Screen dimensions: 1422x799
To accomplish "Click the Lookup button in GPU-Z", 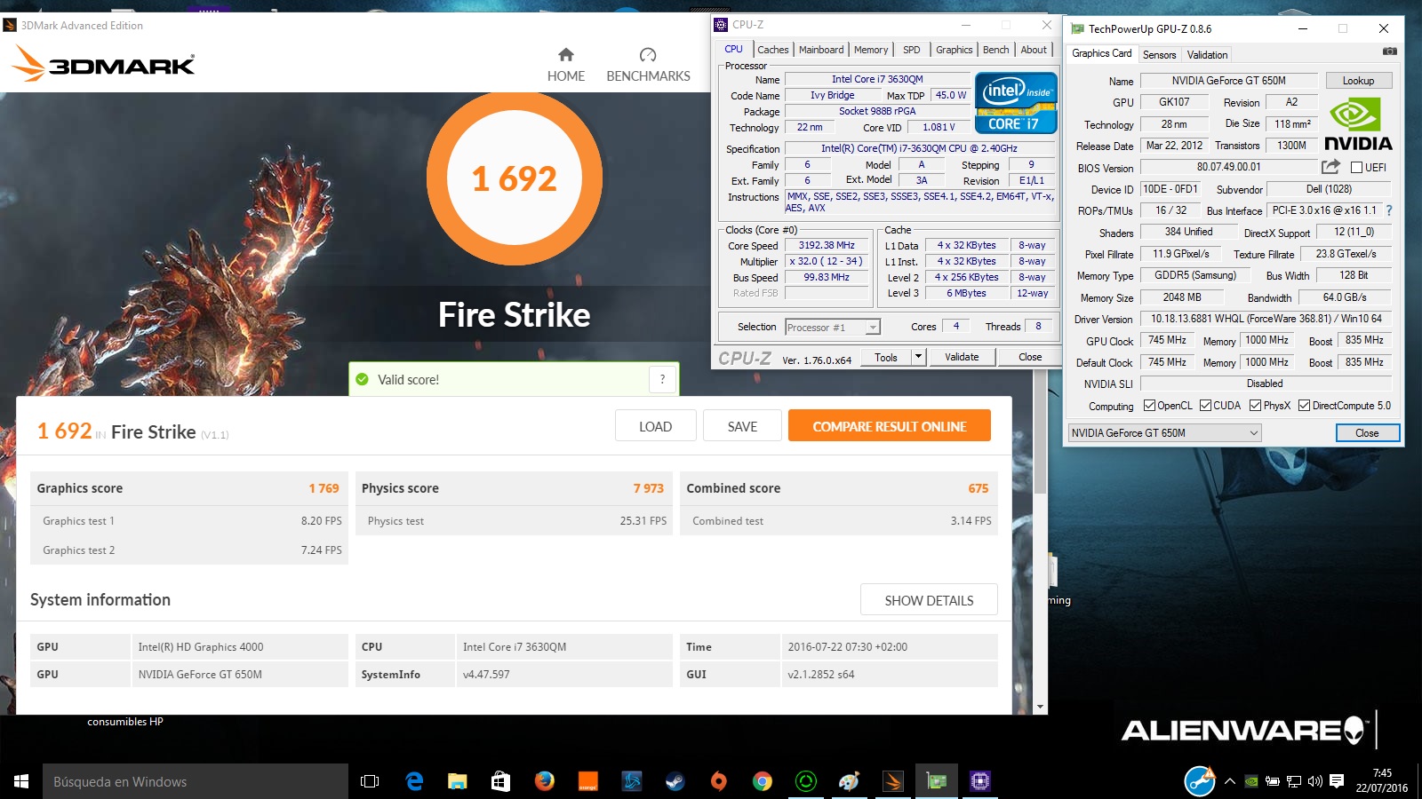I will click(x=1358, y=81).
